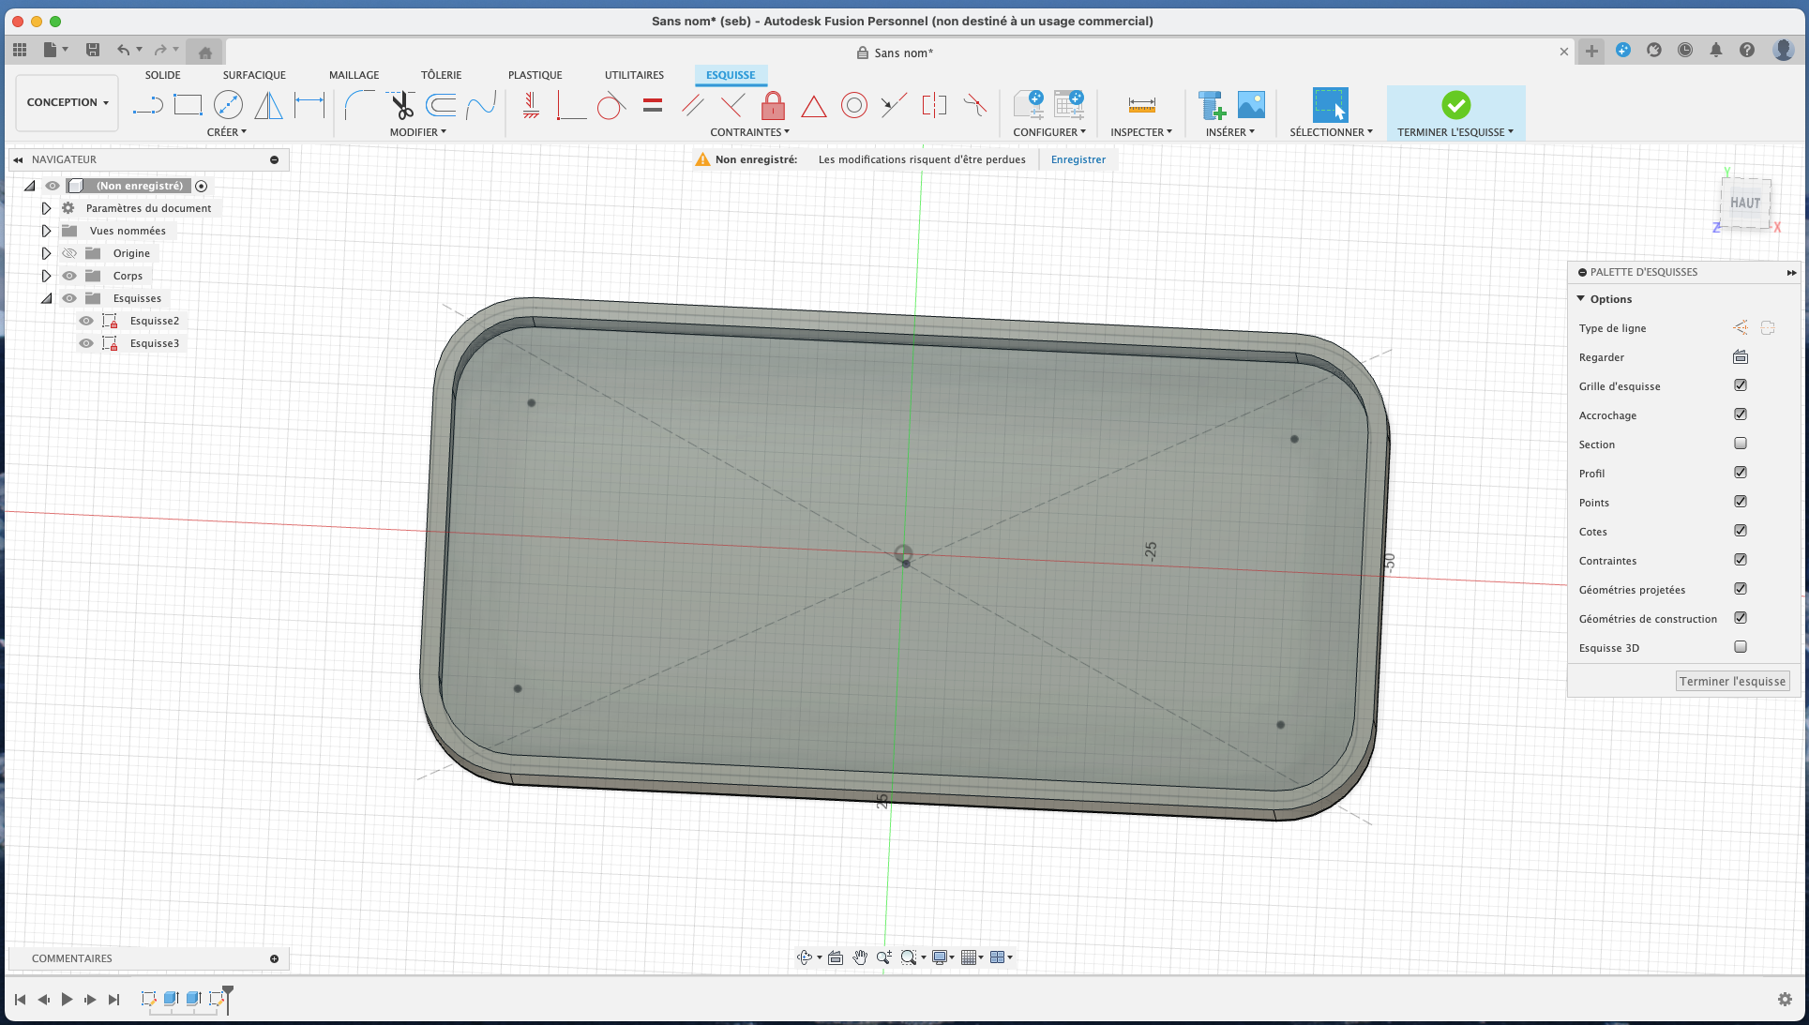Image resolution: width=1809 pixels, height=1025 pixels.
Task: Switch to the SOLIDE tab
Action: (163, 75)
